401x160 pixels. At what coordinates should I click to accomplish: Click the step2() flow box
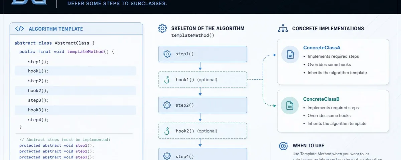203,105
